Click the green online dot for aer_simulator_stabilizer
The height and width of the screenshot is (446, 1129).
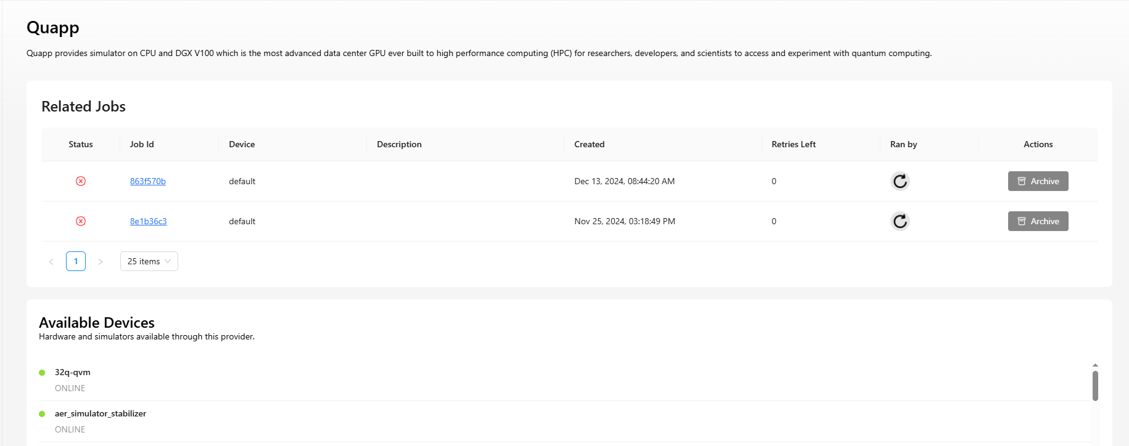pyautogui.click(x=42, y=414)
